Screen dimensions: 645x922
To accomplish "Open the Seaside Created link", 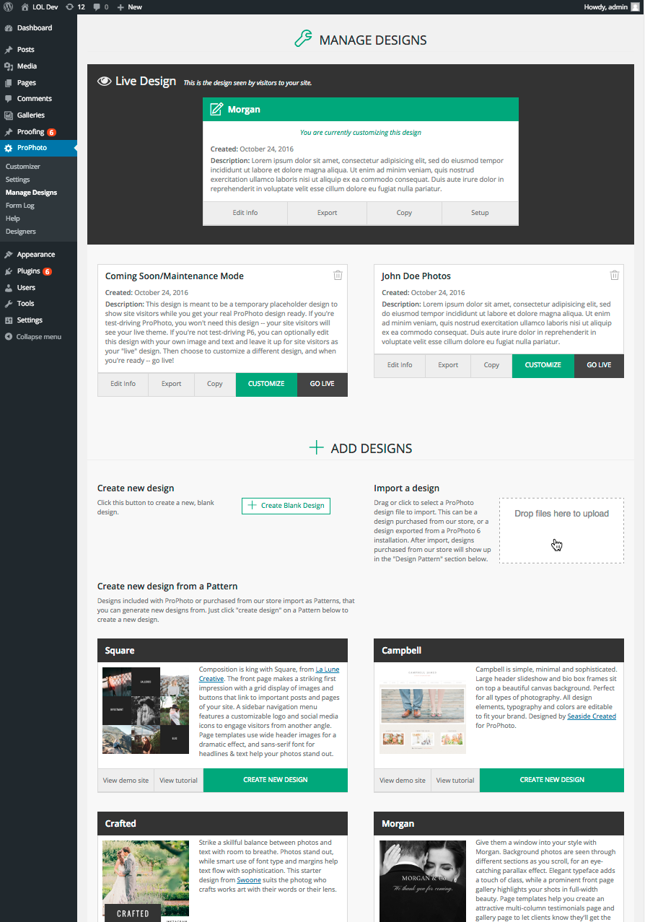I will click(x=592, y=716).
